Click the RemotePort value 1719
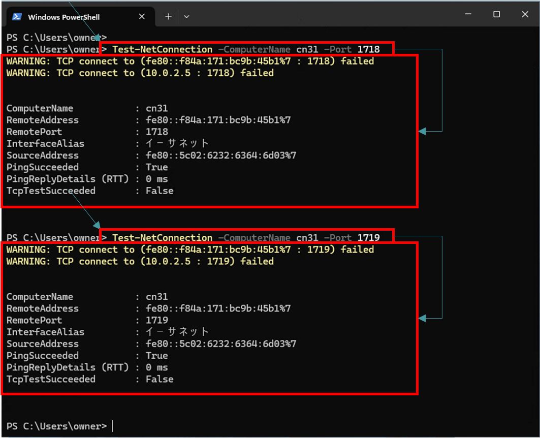The image size is (540, 438). coord(156,321)
